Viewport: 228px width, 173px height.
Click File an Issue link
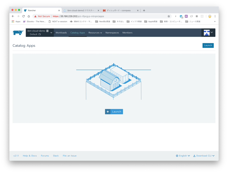click(70, 156)
